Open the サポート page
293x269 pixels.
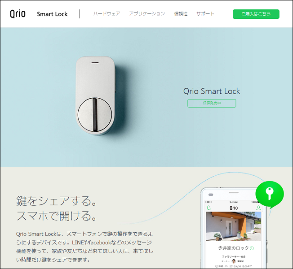click(x=205, y=13)
